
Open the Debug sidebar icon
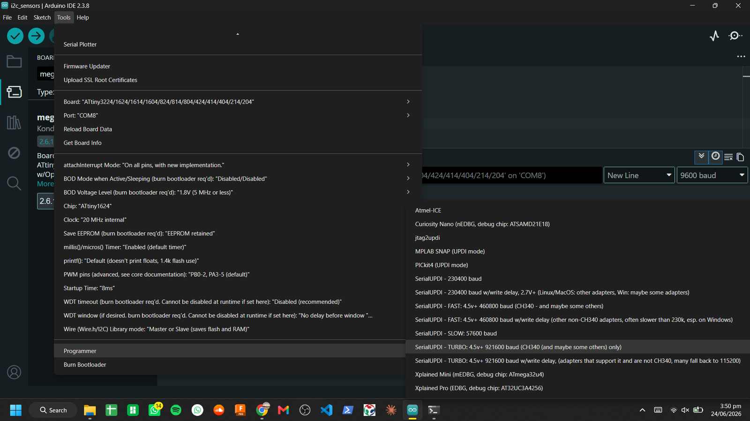pyautogui.click(x=14, y=153)
